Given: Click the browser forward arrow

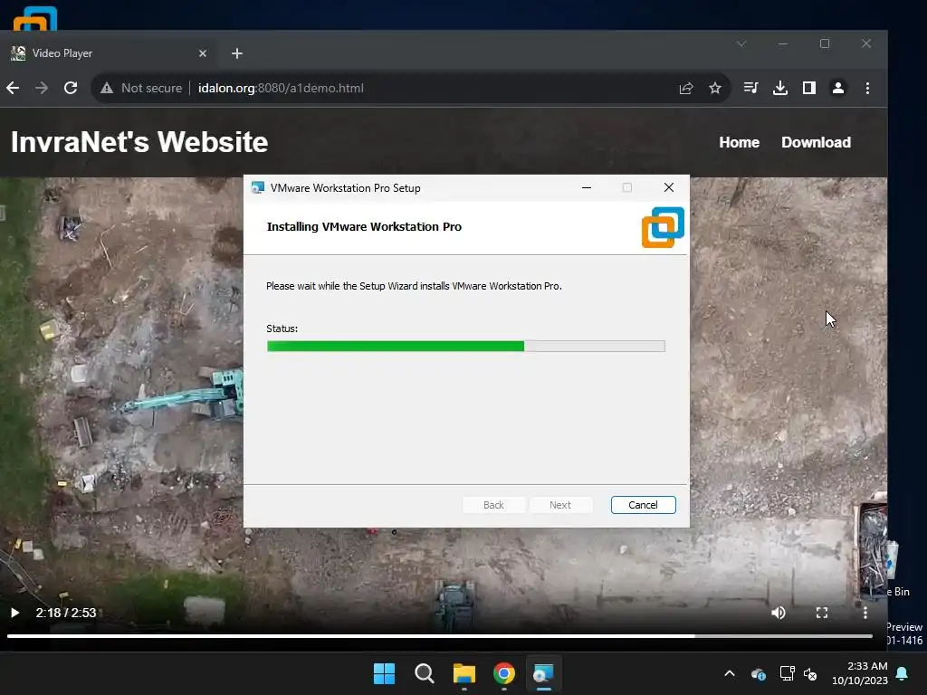Looking at the screenshot, I should [42, 88].
